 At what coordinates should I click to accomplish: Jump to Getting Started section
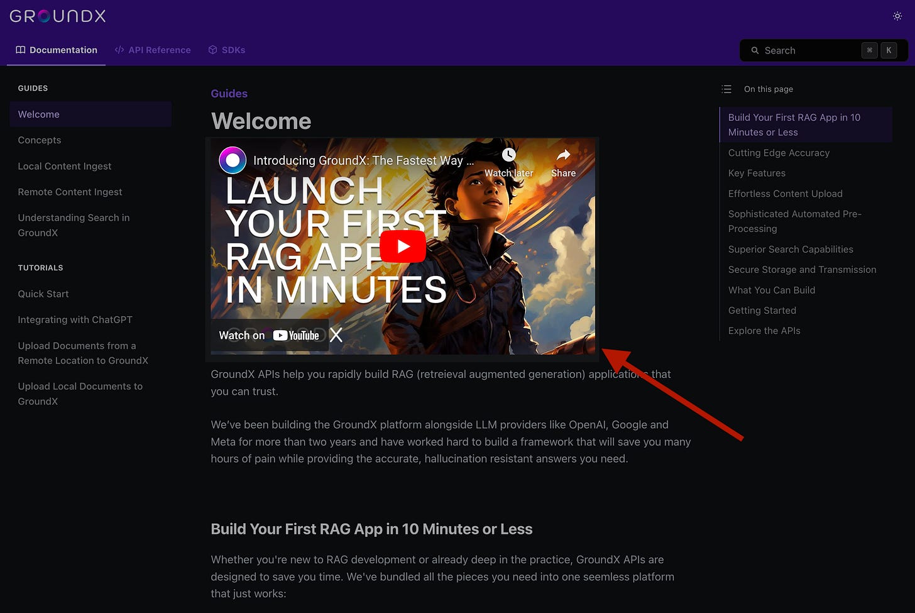click(x=762, y=310)
